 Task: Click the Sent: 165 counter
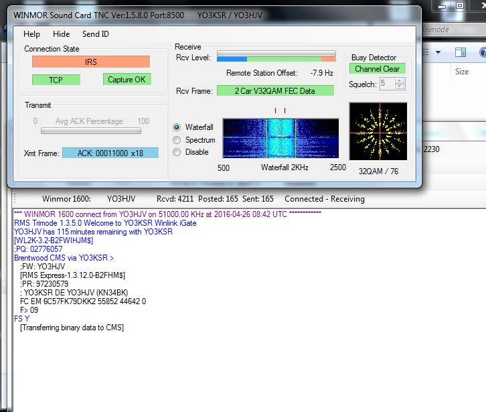(258, 199)
